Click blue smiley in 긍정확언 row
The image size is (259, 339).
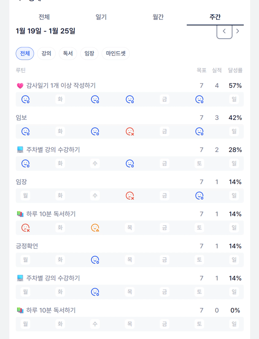point(95,260)
